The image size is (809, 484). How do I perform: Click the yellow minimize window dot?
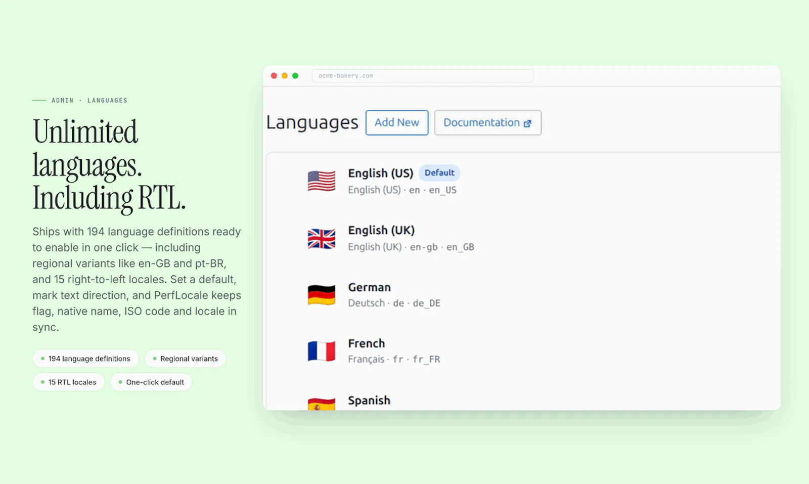(x=285, y=76)
